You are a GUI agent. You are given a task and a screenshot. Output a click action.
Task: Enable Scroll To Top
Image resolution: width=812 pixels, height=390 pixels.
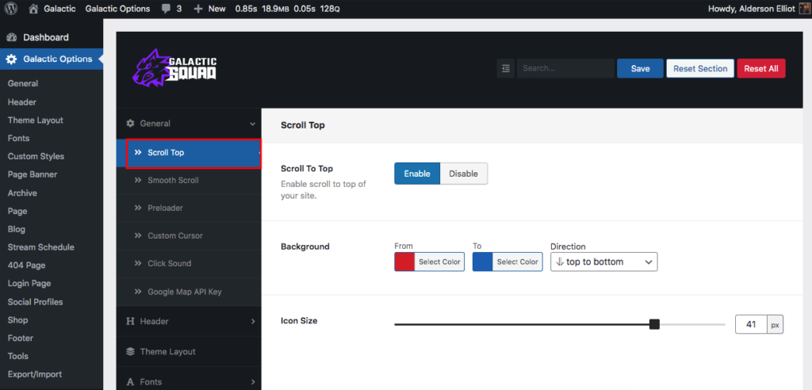point(417,174)
